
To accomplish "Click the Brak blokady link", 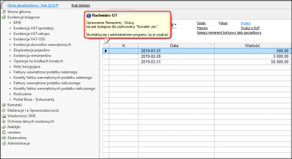I will click(x=81, y=6).
